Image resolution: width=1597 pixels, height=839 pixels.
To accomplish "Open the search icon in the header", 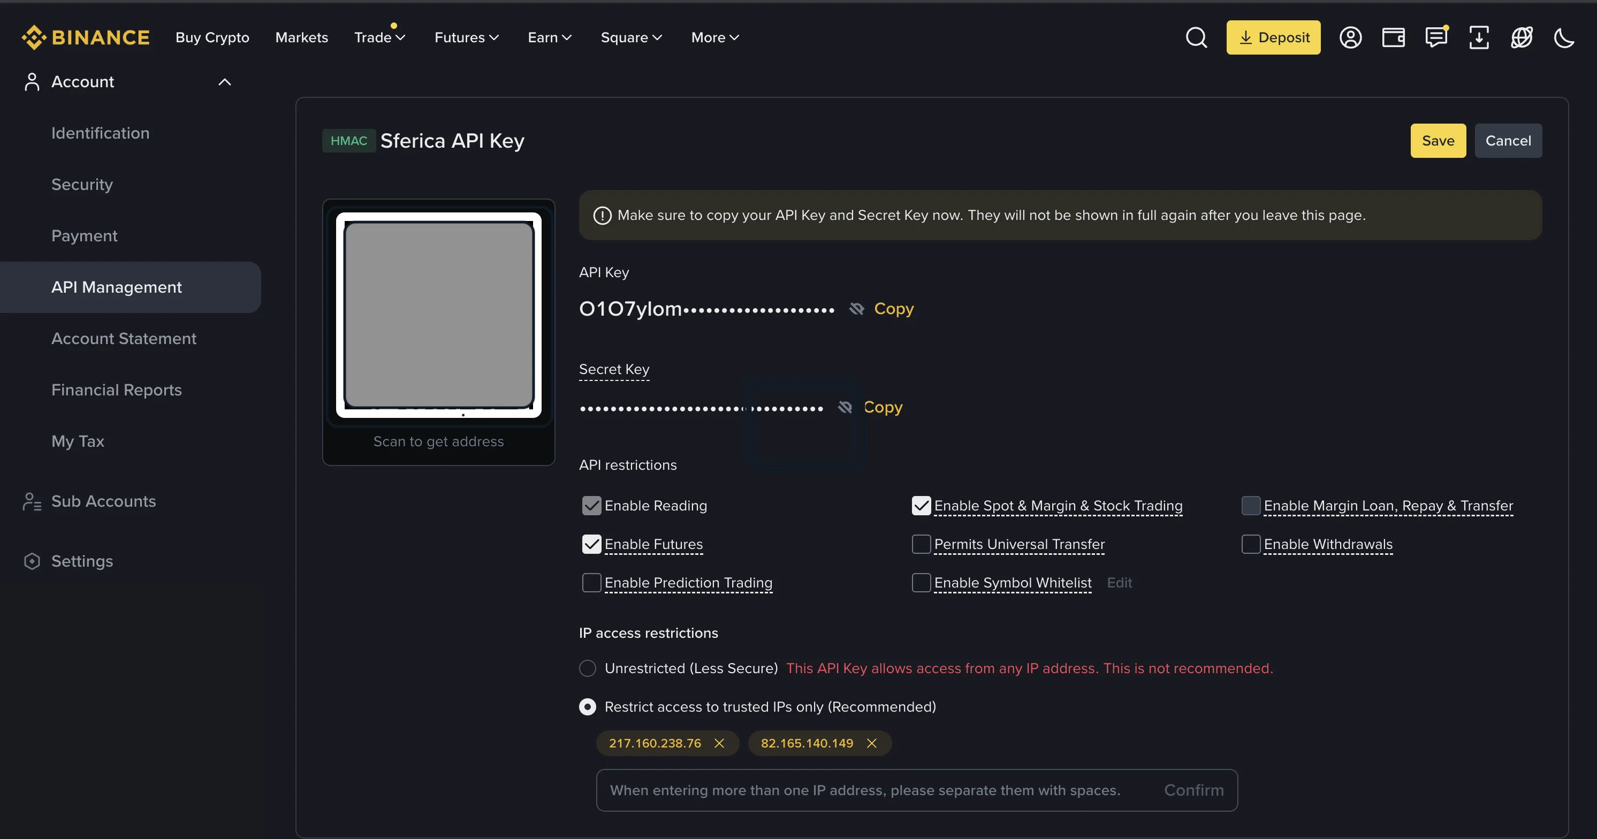I will tap(1196, 37).
